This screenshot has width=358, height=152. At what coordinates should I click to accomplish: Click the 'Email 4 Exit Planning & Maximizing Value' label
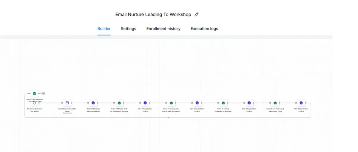pos(275,110)
